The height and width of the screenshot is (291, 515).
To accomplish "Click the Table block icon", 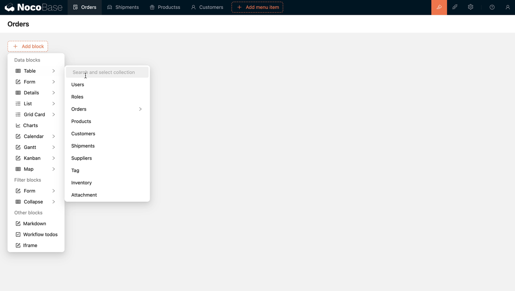I will point(18,71).
